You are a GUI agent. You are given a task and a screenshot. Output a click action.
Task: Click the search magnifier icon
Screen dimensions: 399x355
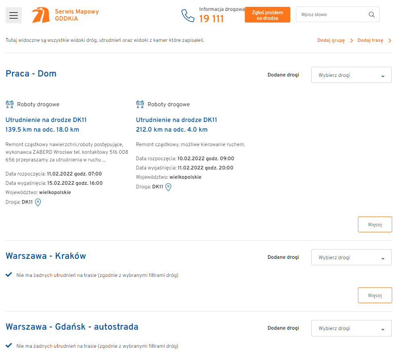click(x=371, y=14)
